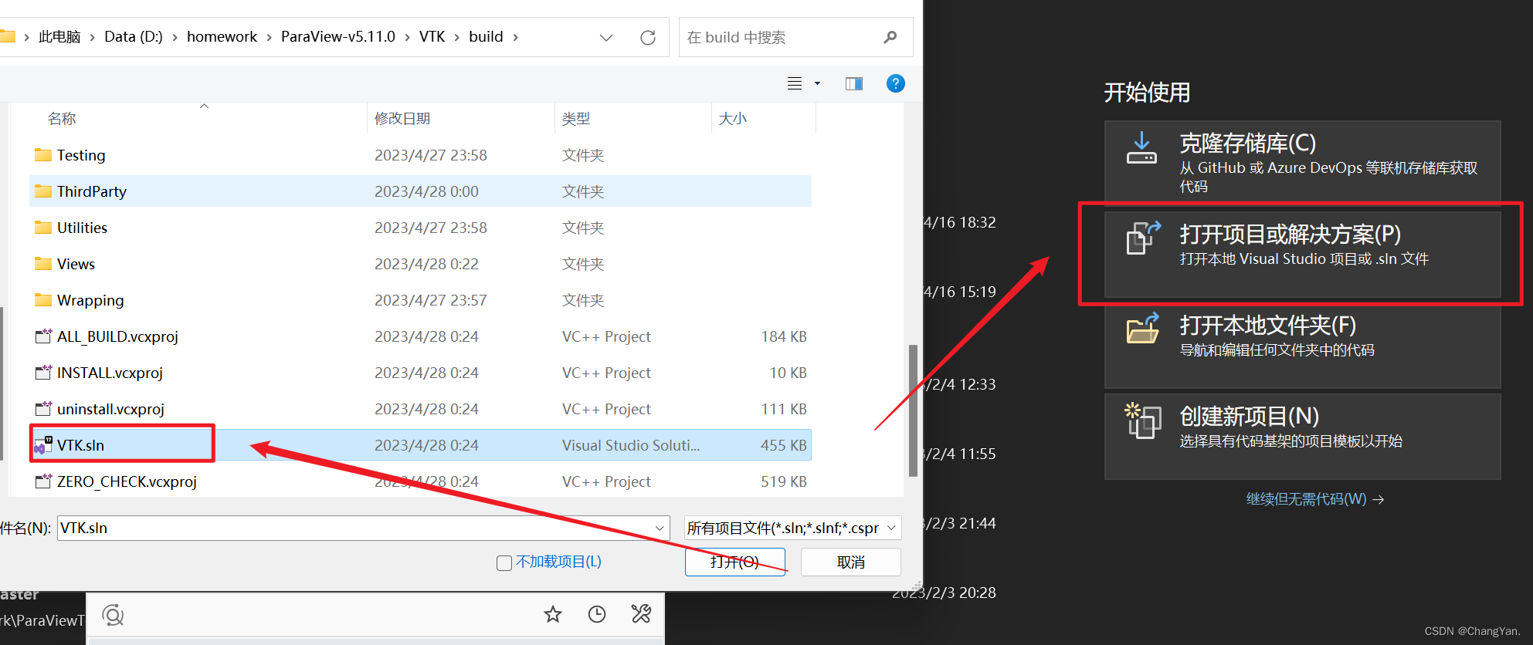The width and height of the screenshot is (1533, 645).
Task: Click the clone repository download icon
Action: [x=1141, y=148]
